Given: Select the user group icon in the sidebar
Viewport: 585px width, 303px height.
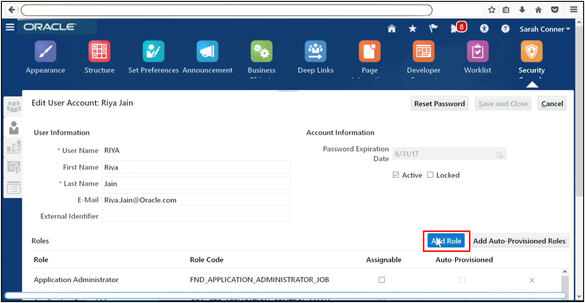Looking at the screenshot, I should [x=13, y=106].
